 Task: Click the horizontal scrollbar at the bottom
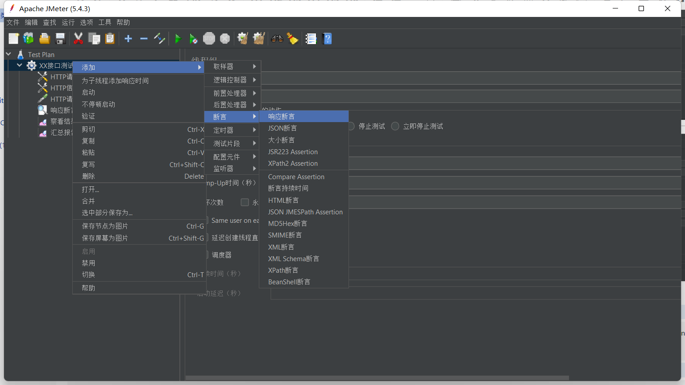click(x=377, y=378)
